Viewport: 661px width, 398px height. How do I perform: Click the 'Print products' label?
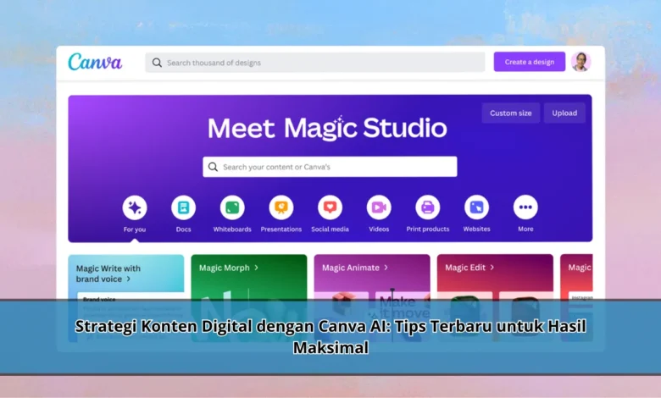[428, 229]
